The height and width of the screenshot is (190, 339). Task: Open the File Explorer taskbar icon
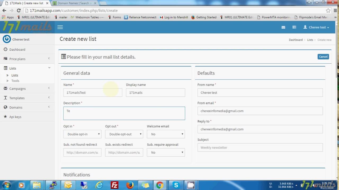37,185
